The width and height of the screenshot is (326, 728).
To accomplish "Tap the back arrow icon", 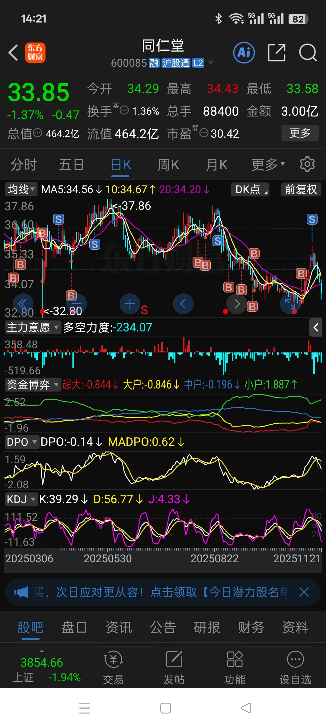I will pyautogui.click(x=13, y=53).
